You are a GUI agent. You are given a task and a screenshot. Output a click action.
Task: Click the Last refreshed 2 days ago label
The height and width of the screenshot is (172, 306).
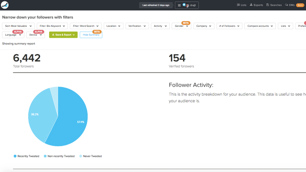(156, 5)
